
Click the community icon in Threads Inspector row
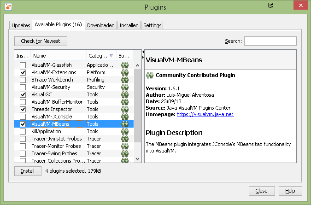tap(125, 109)
